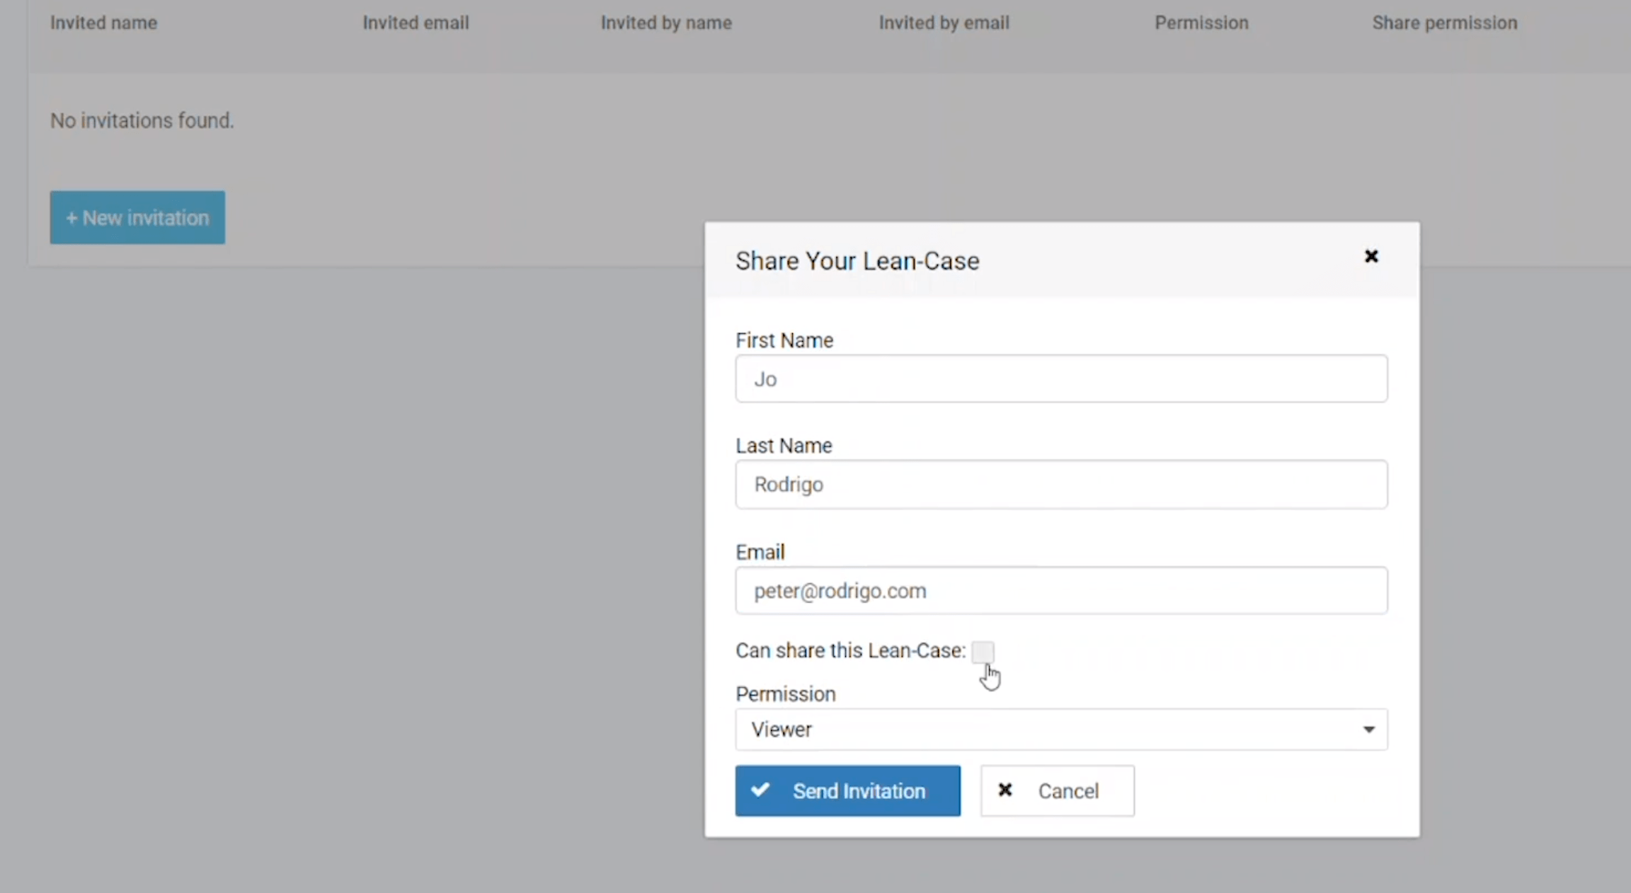Click the Invited name column header

(x=103, y=23)
